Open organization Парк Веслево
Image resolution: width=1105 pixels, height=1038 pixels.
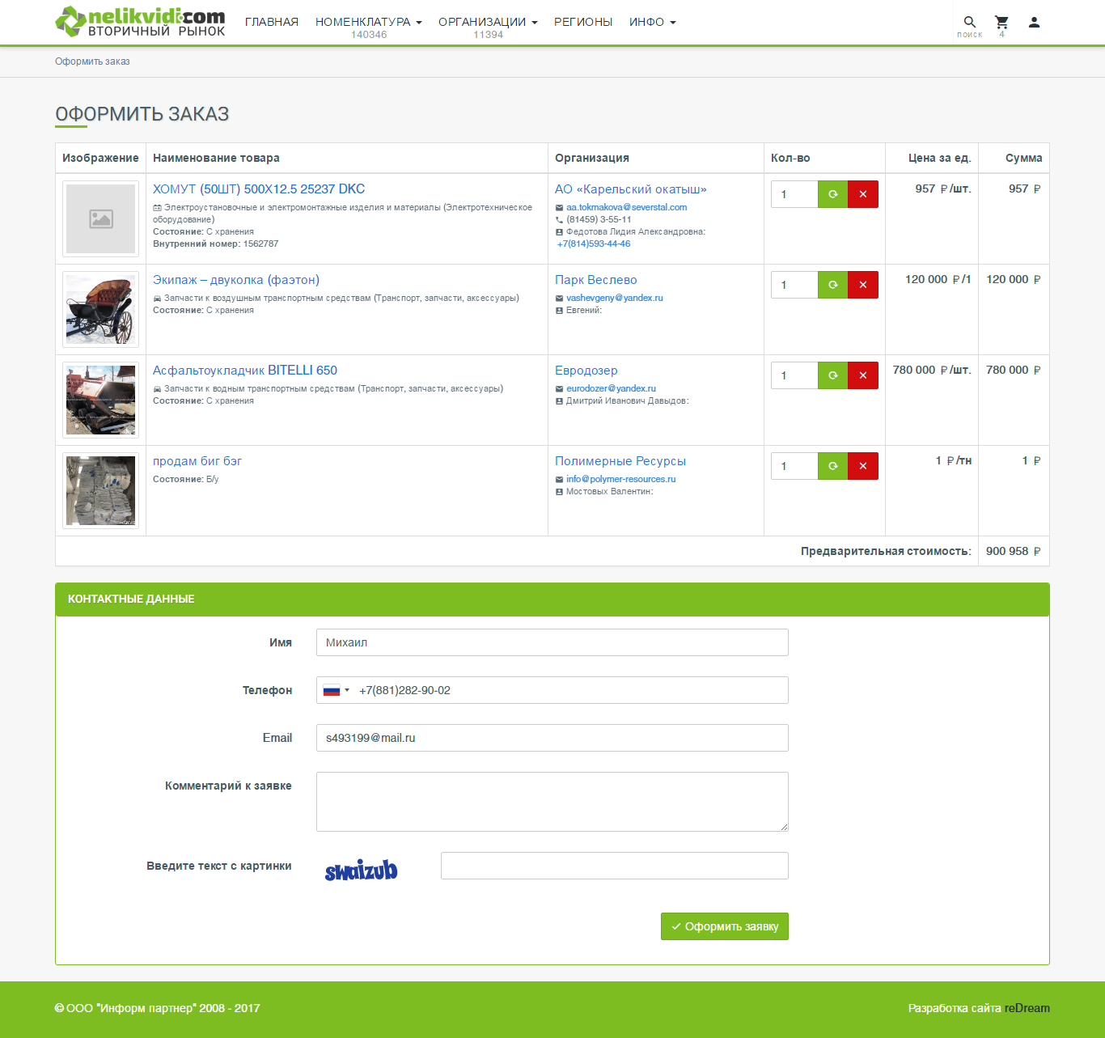coord(596,280)
